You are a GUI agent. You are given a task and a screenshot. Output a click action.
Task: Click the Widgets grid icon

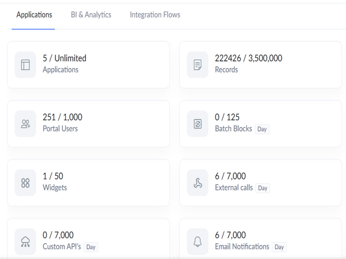(x=25, y=183)
